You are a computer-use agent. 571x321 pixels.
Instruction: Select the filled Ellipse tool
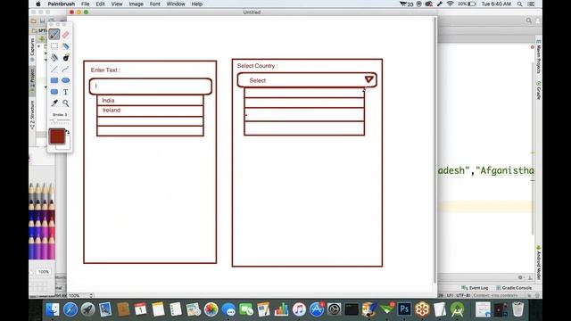pyautogui.click(x=65, y=80)
